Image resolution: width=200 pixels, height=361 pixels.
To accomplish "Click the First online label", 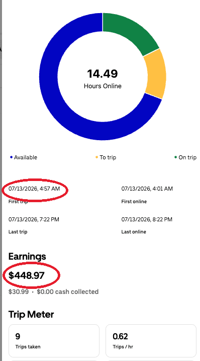I will coord(134,202).
